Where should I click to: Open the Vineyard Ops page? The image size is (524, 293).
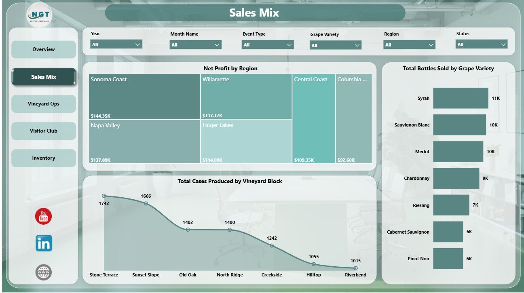point(44,104)
